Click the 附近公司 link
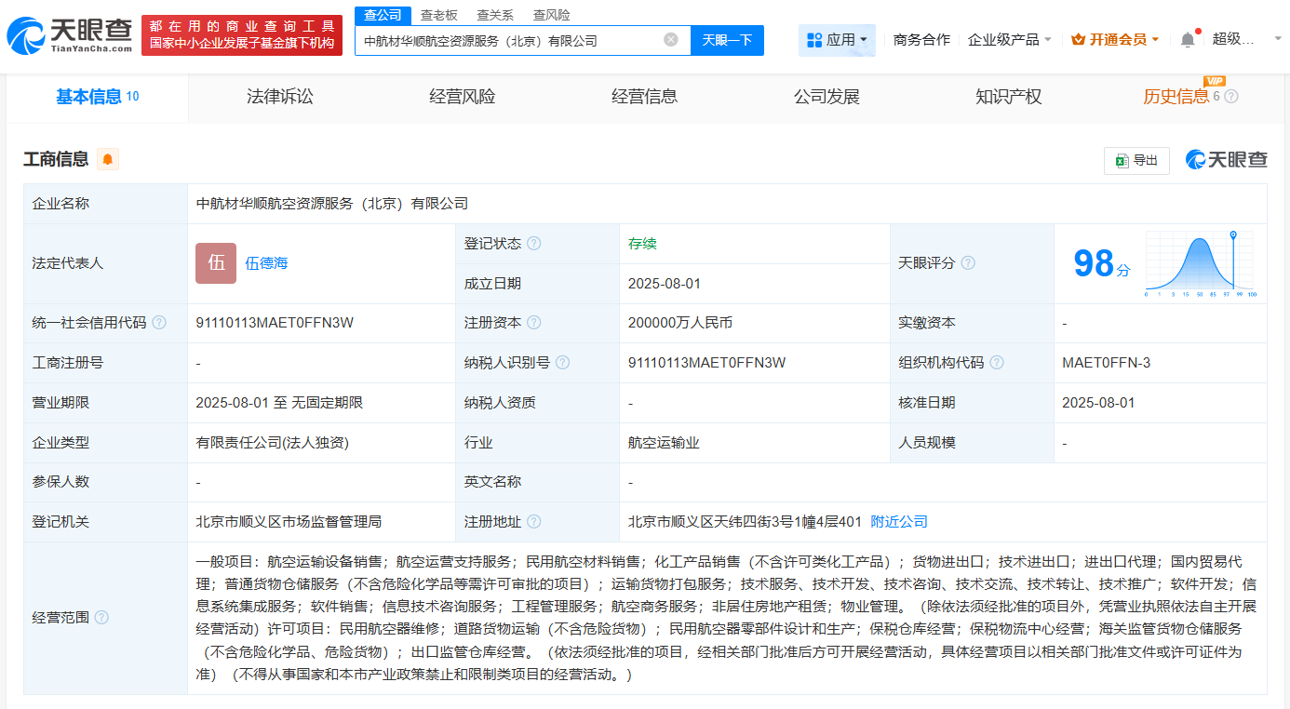The image size is (1290, 709). click(x=899, y=522)
